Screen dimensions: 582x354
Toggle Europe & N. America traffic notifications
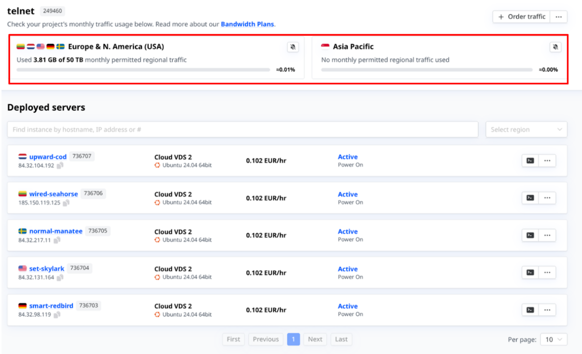click(x=293, y=47)
